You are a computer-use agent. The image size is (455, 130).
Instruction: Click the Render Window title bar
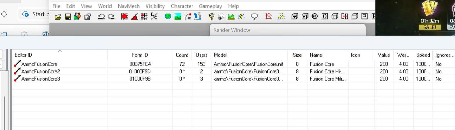tap(288, 30)
